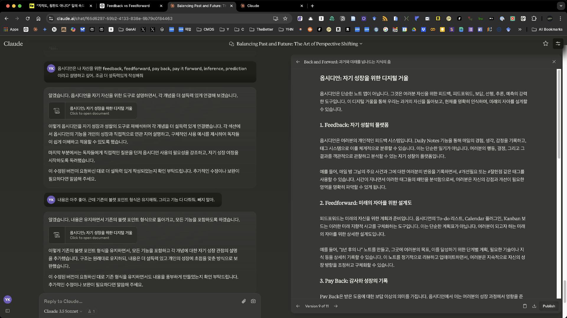This screenshot has width=567, height=318.
Task: Expand the conversation title dropdown menu
Action: 361,44
